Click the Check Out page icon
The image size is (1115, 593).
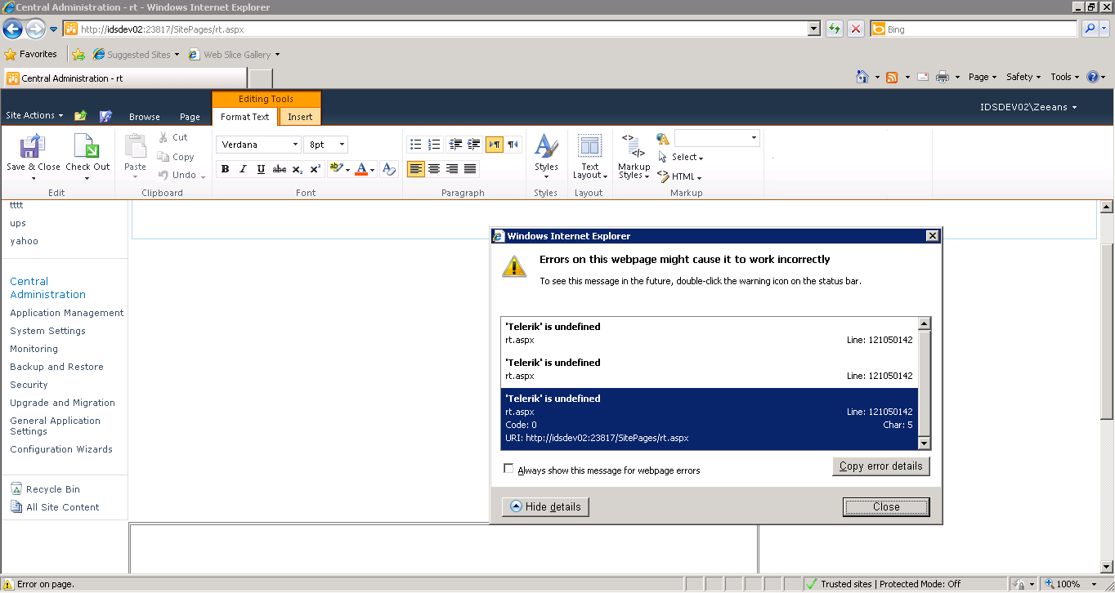(x=87, y=147)
